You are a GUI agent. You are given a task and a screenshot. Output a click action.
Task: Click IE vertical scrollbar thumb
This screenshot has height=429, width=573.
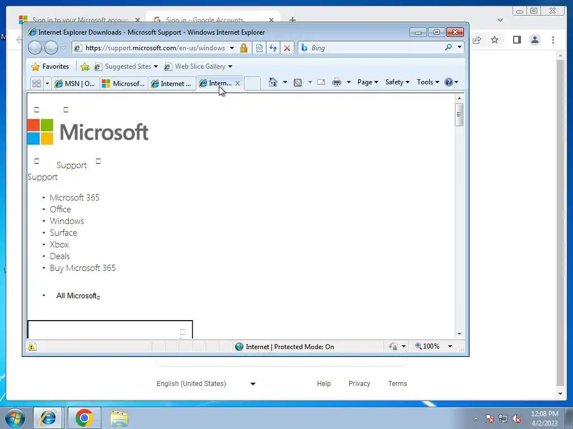(x=459, y=115)
